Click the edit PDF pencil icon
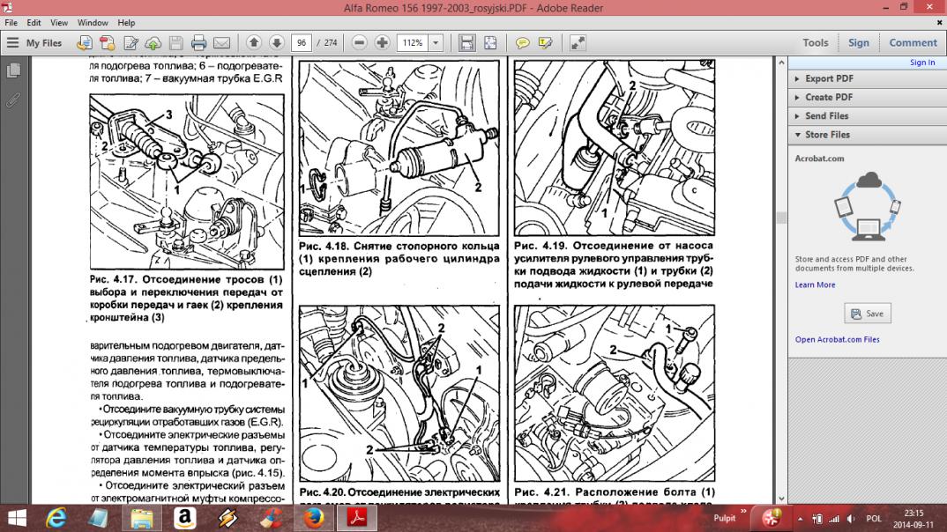 (x=130, y=43)
